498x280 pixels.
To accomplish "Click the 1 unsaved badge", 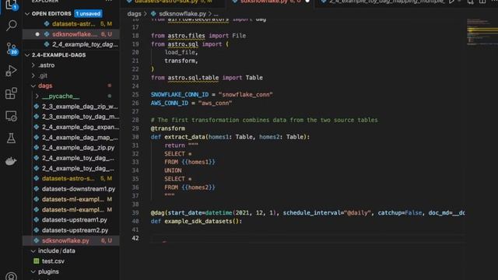I will click(88, 14).
